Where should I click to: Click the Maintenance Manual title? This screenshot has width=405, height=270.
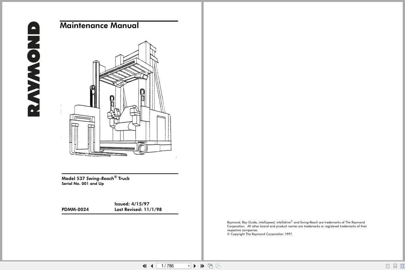99,25
